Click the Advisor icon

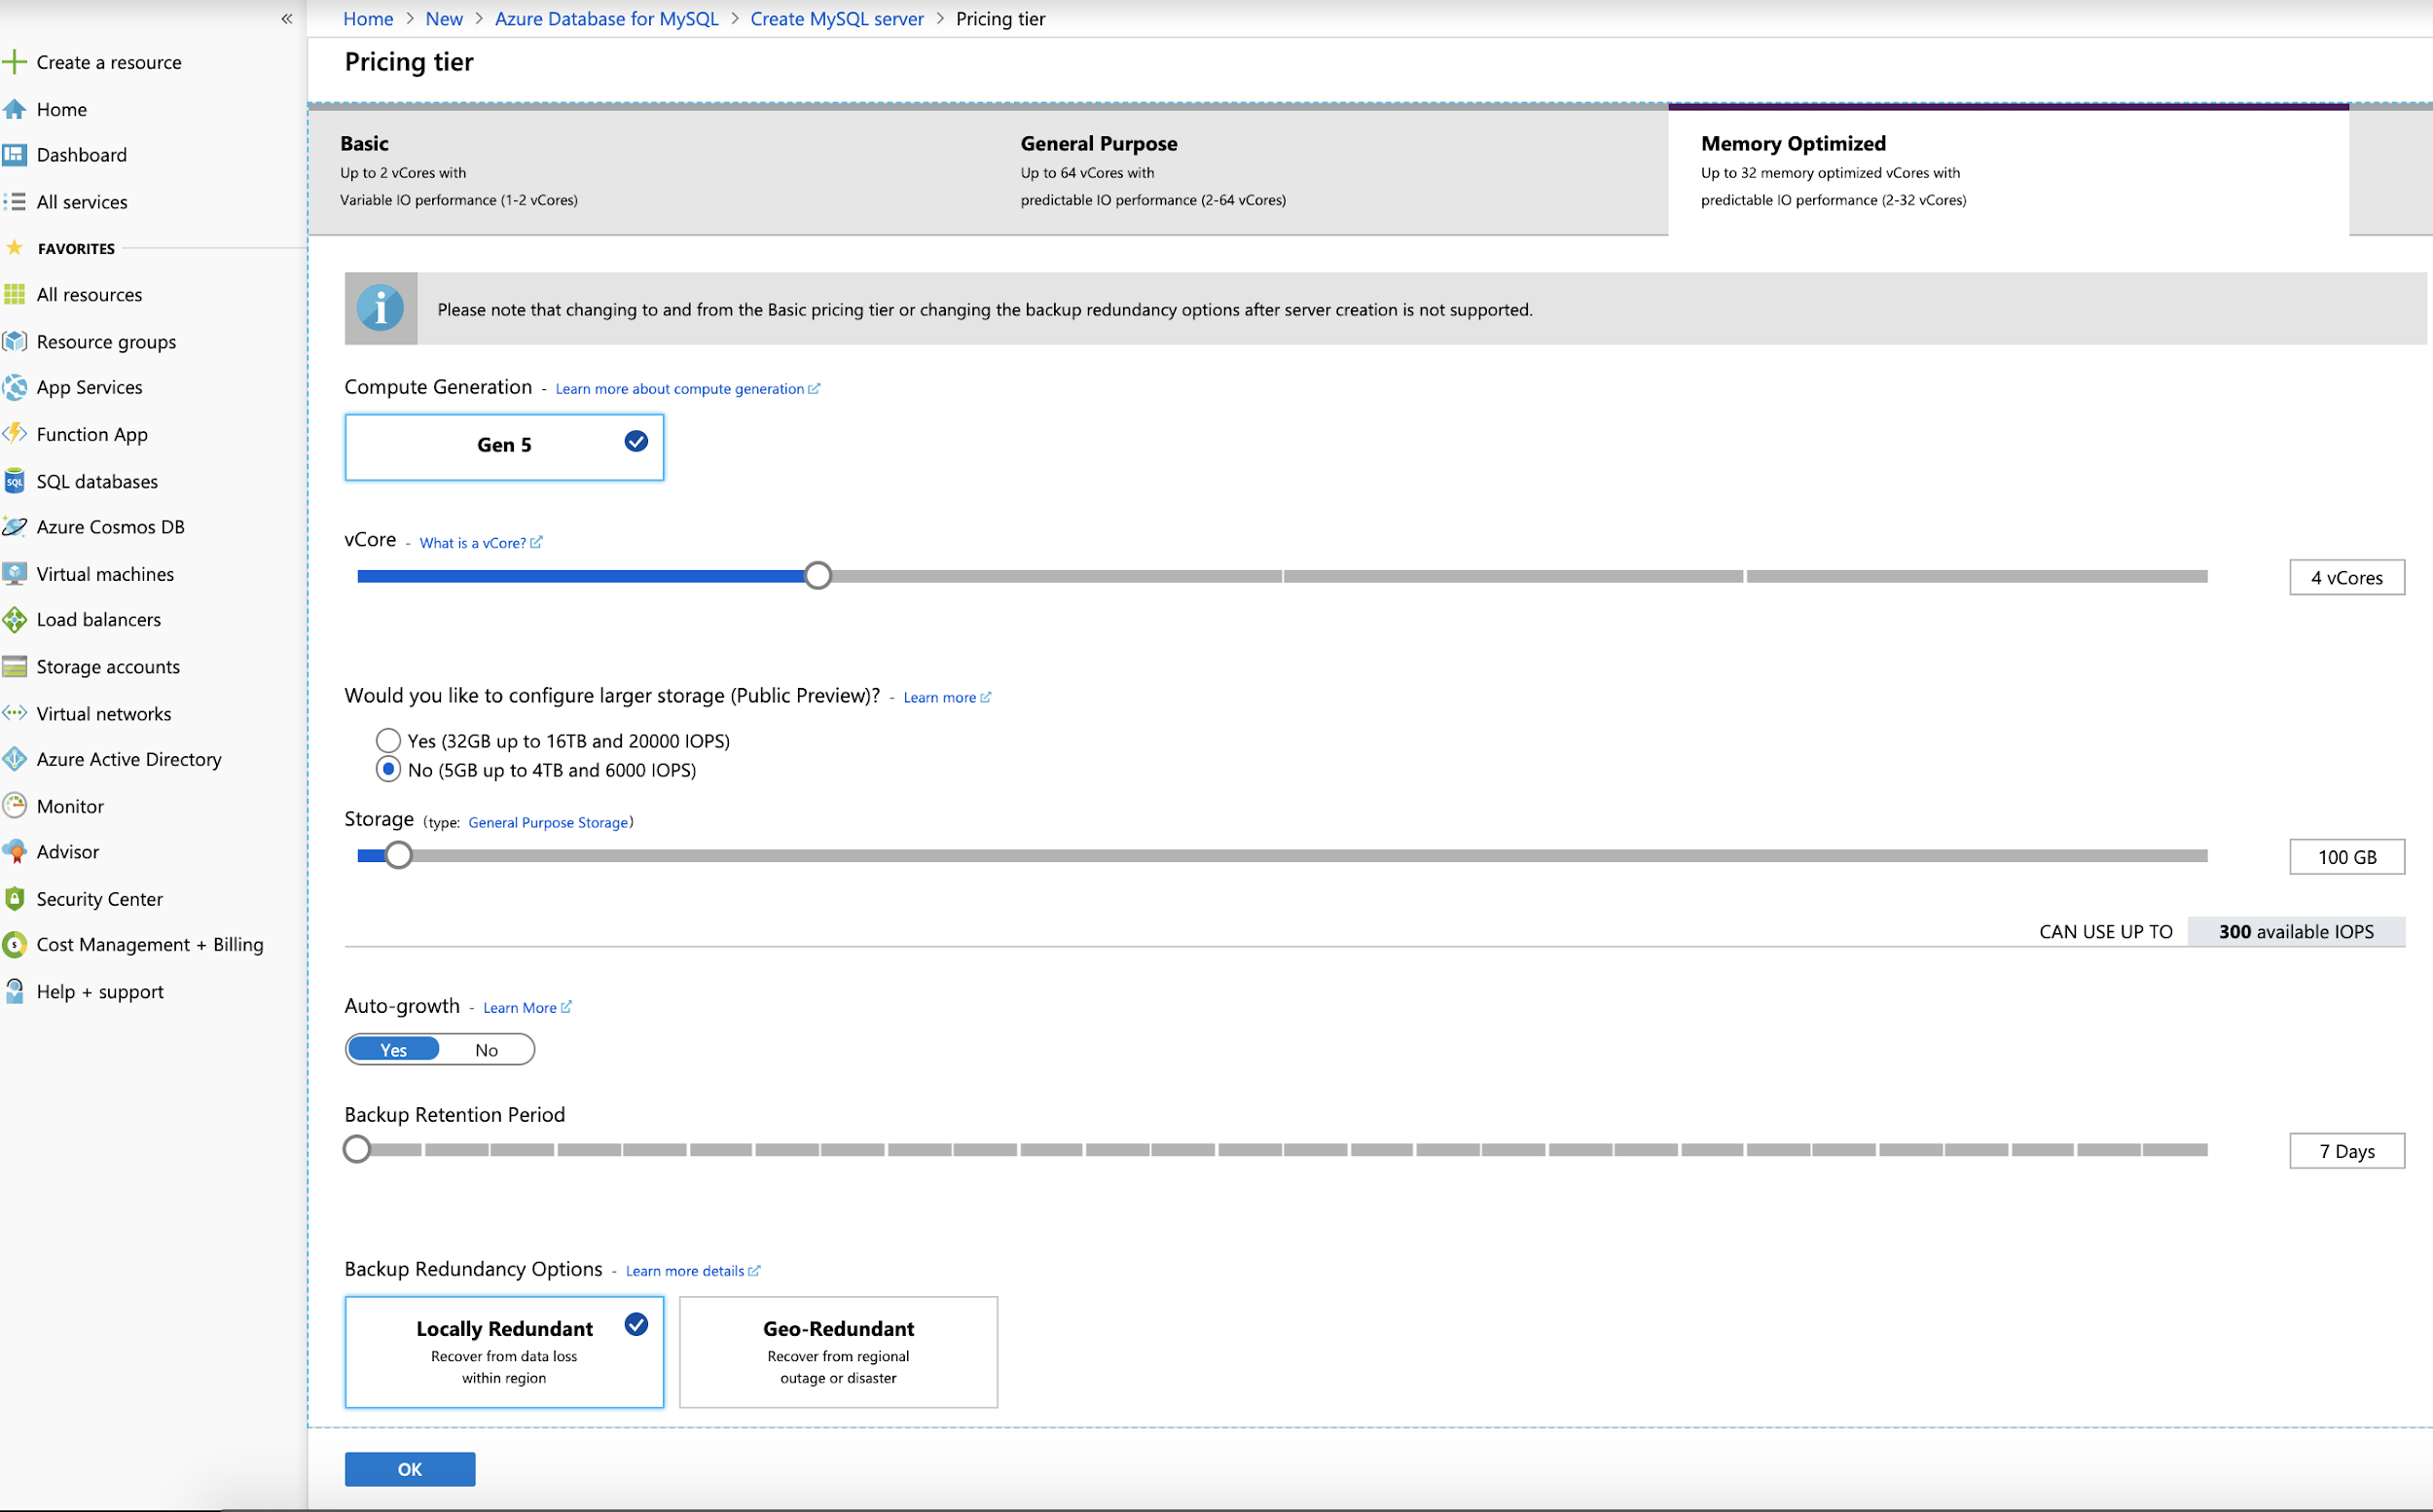[14, 852]
